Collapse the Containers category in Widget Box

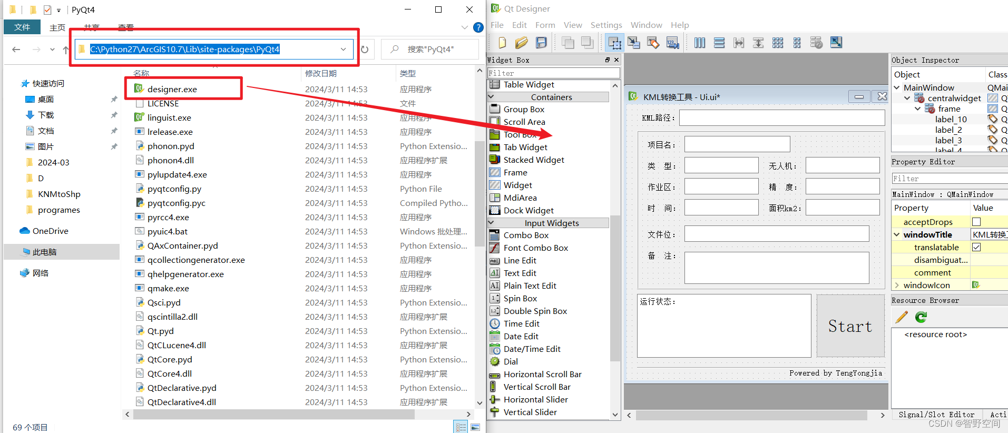[x=491, y=97]
